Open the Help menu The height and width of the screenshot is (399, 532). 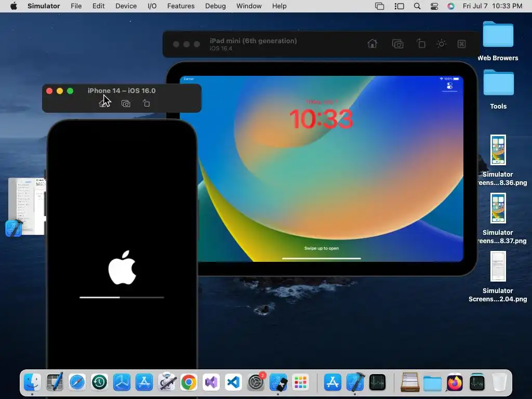click(279, 6)
